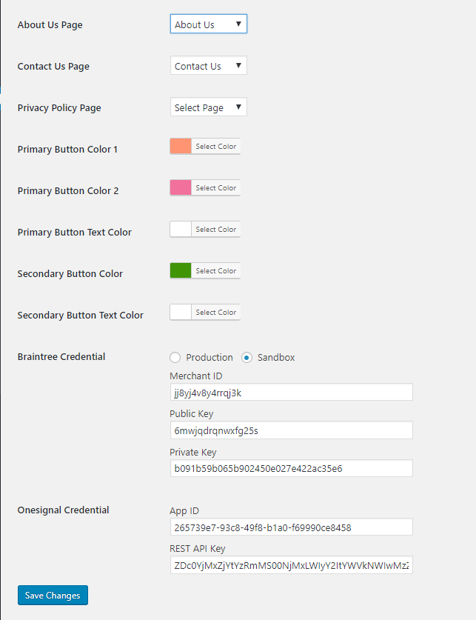Click the Save Changes button
This screenshot has height=620, width=476.
tap(53, 595)
